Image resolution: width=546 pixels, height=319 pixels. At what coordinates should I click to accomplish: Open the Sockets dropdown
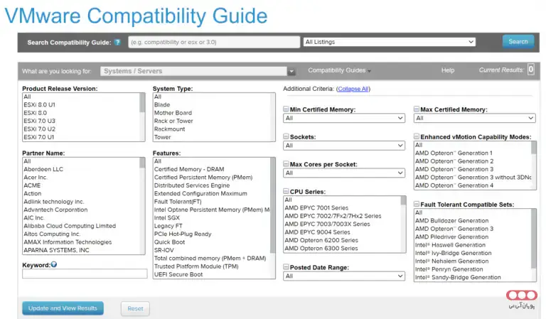pos(344,146)
